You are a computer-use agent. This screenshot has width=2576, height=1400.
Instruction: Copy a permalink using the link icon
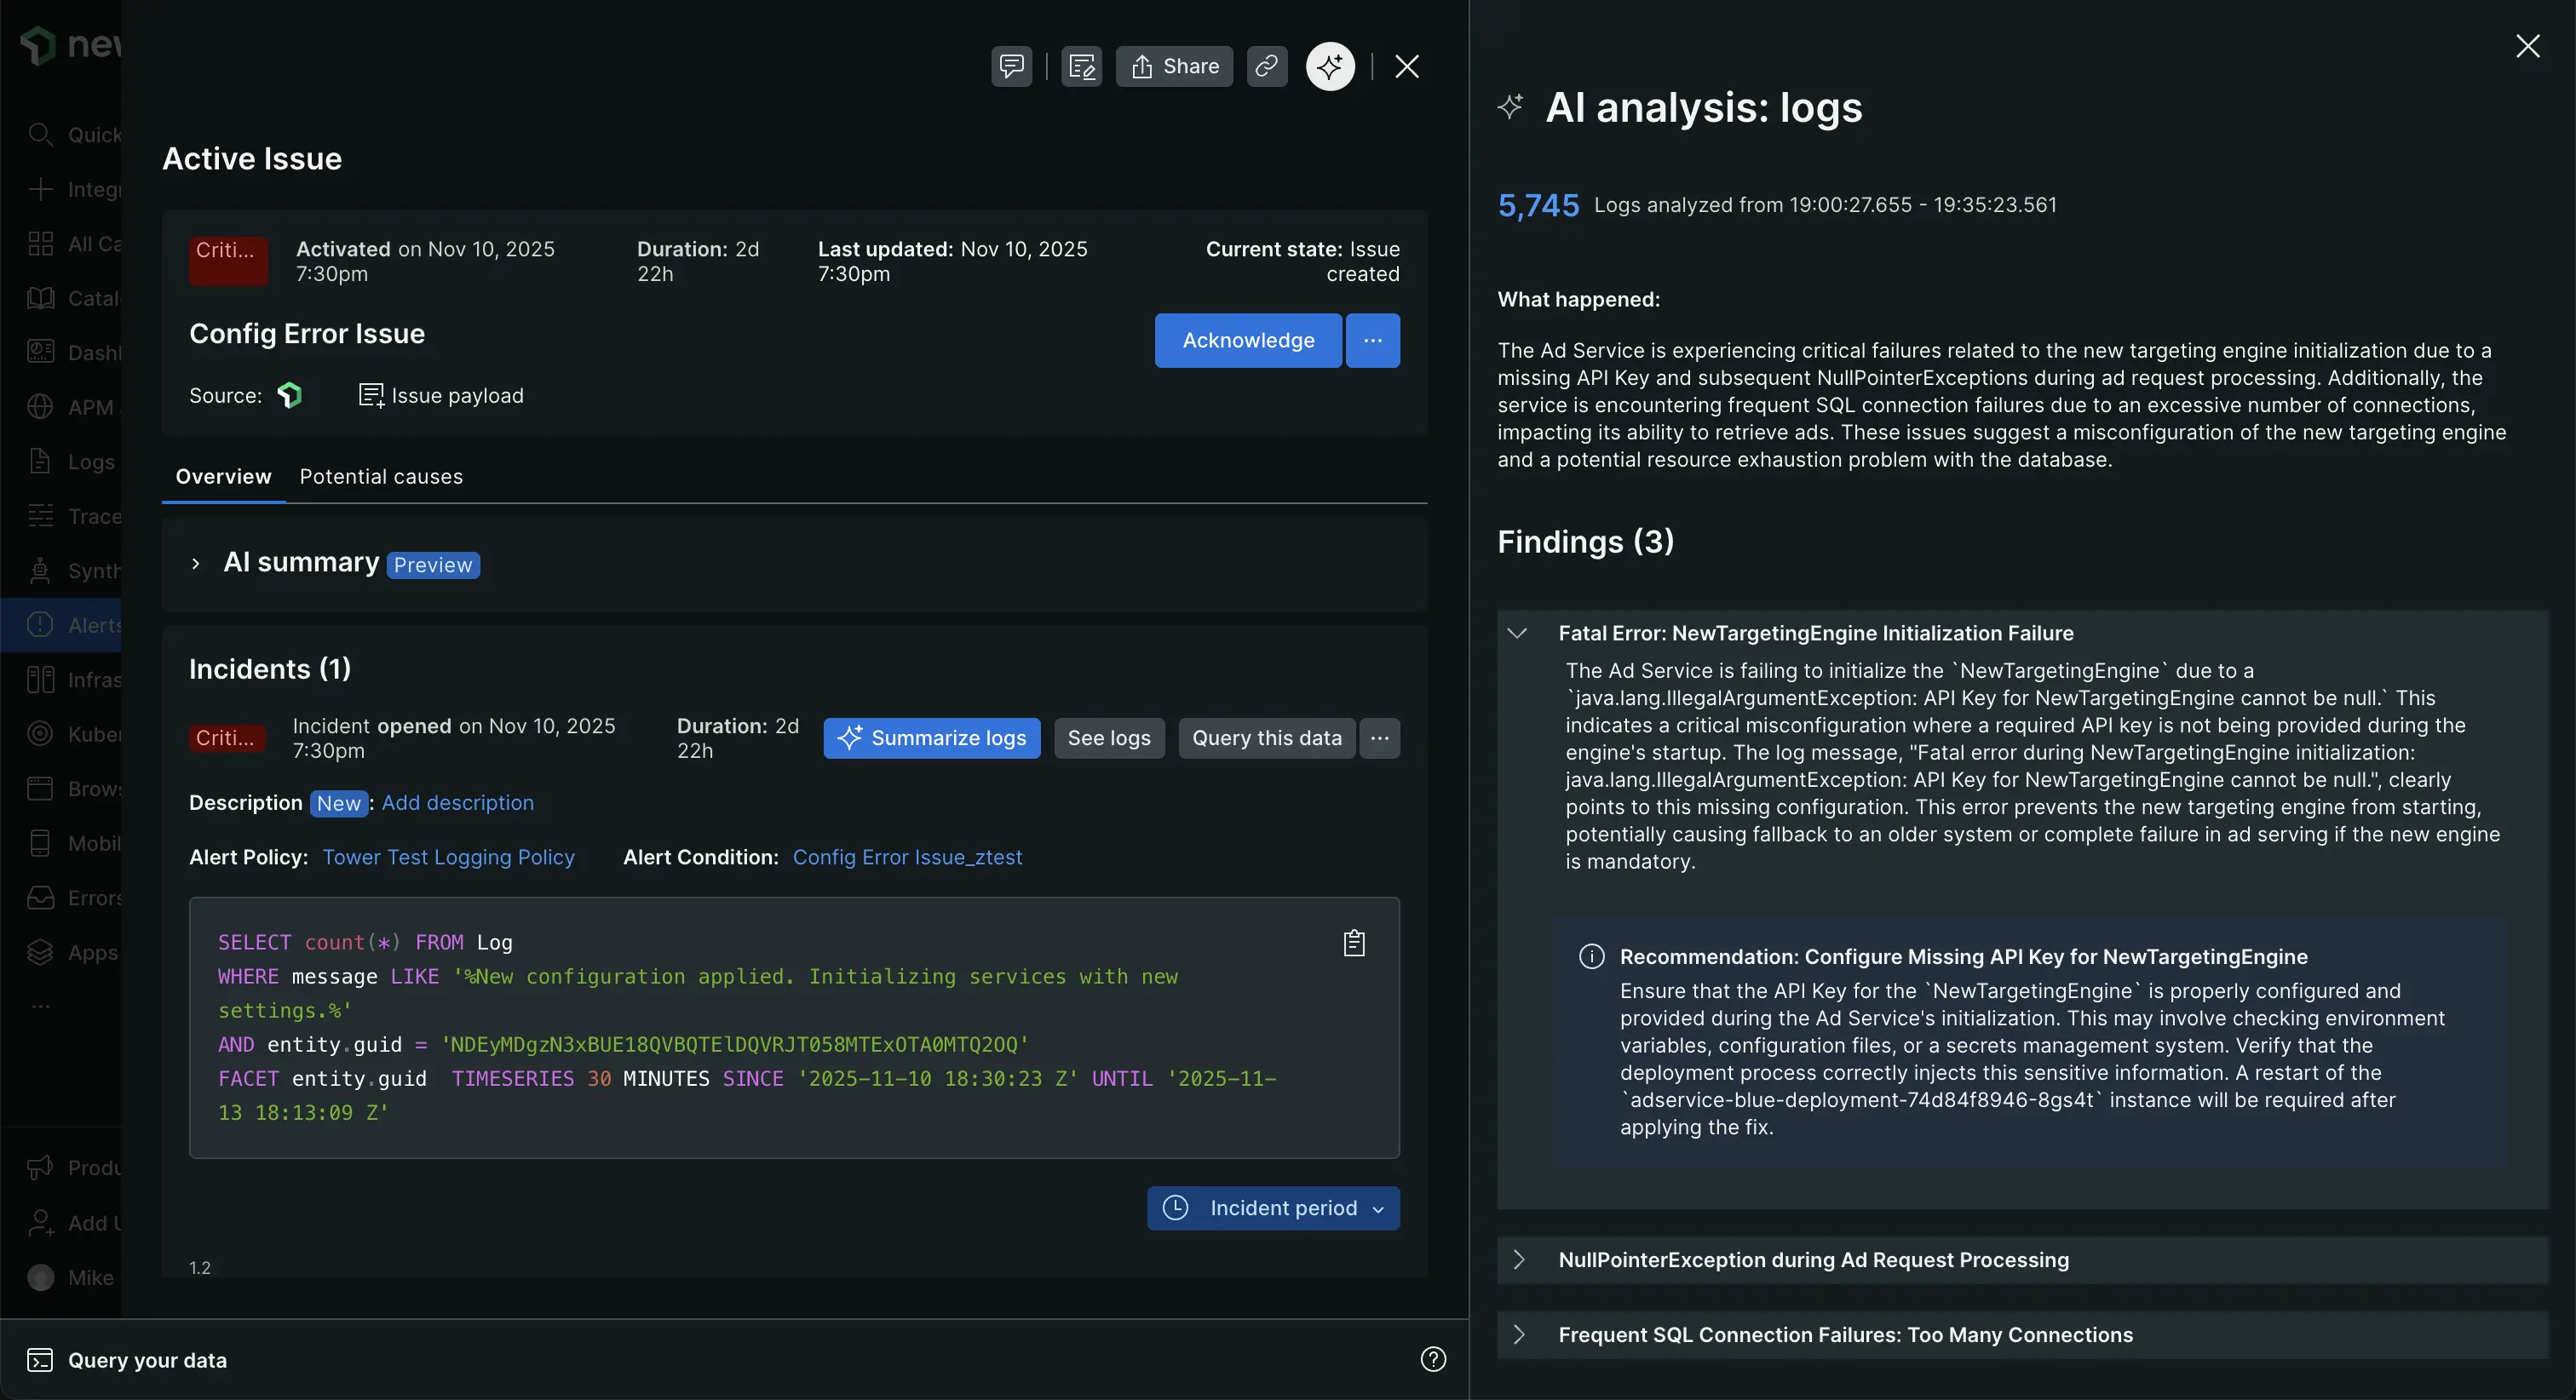point(1266,66)
